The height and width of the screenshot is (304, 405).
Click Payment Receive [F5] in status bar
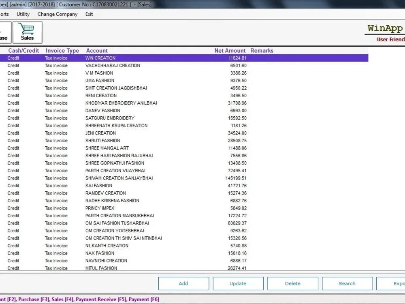pos(100,300)
